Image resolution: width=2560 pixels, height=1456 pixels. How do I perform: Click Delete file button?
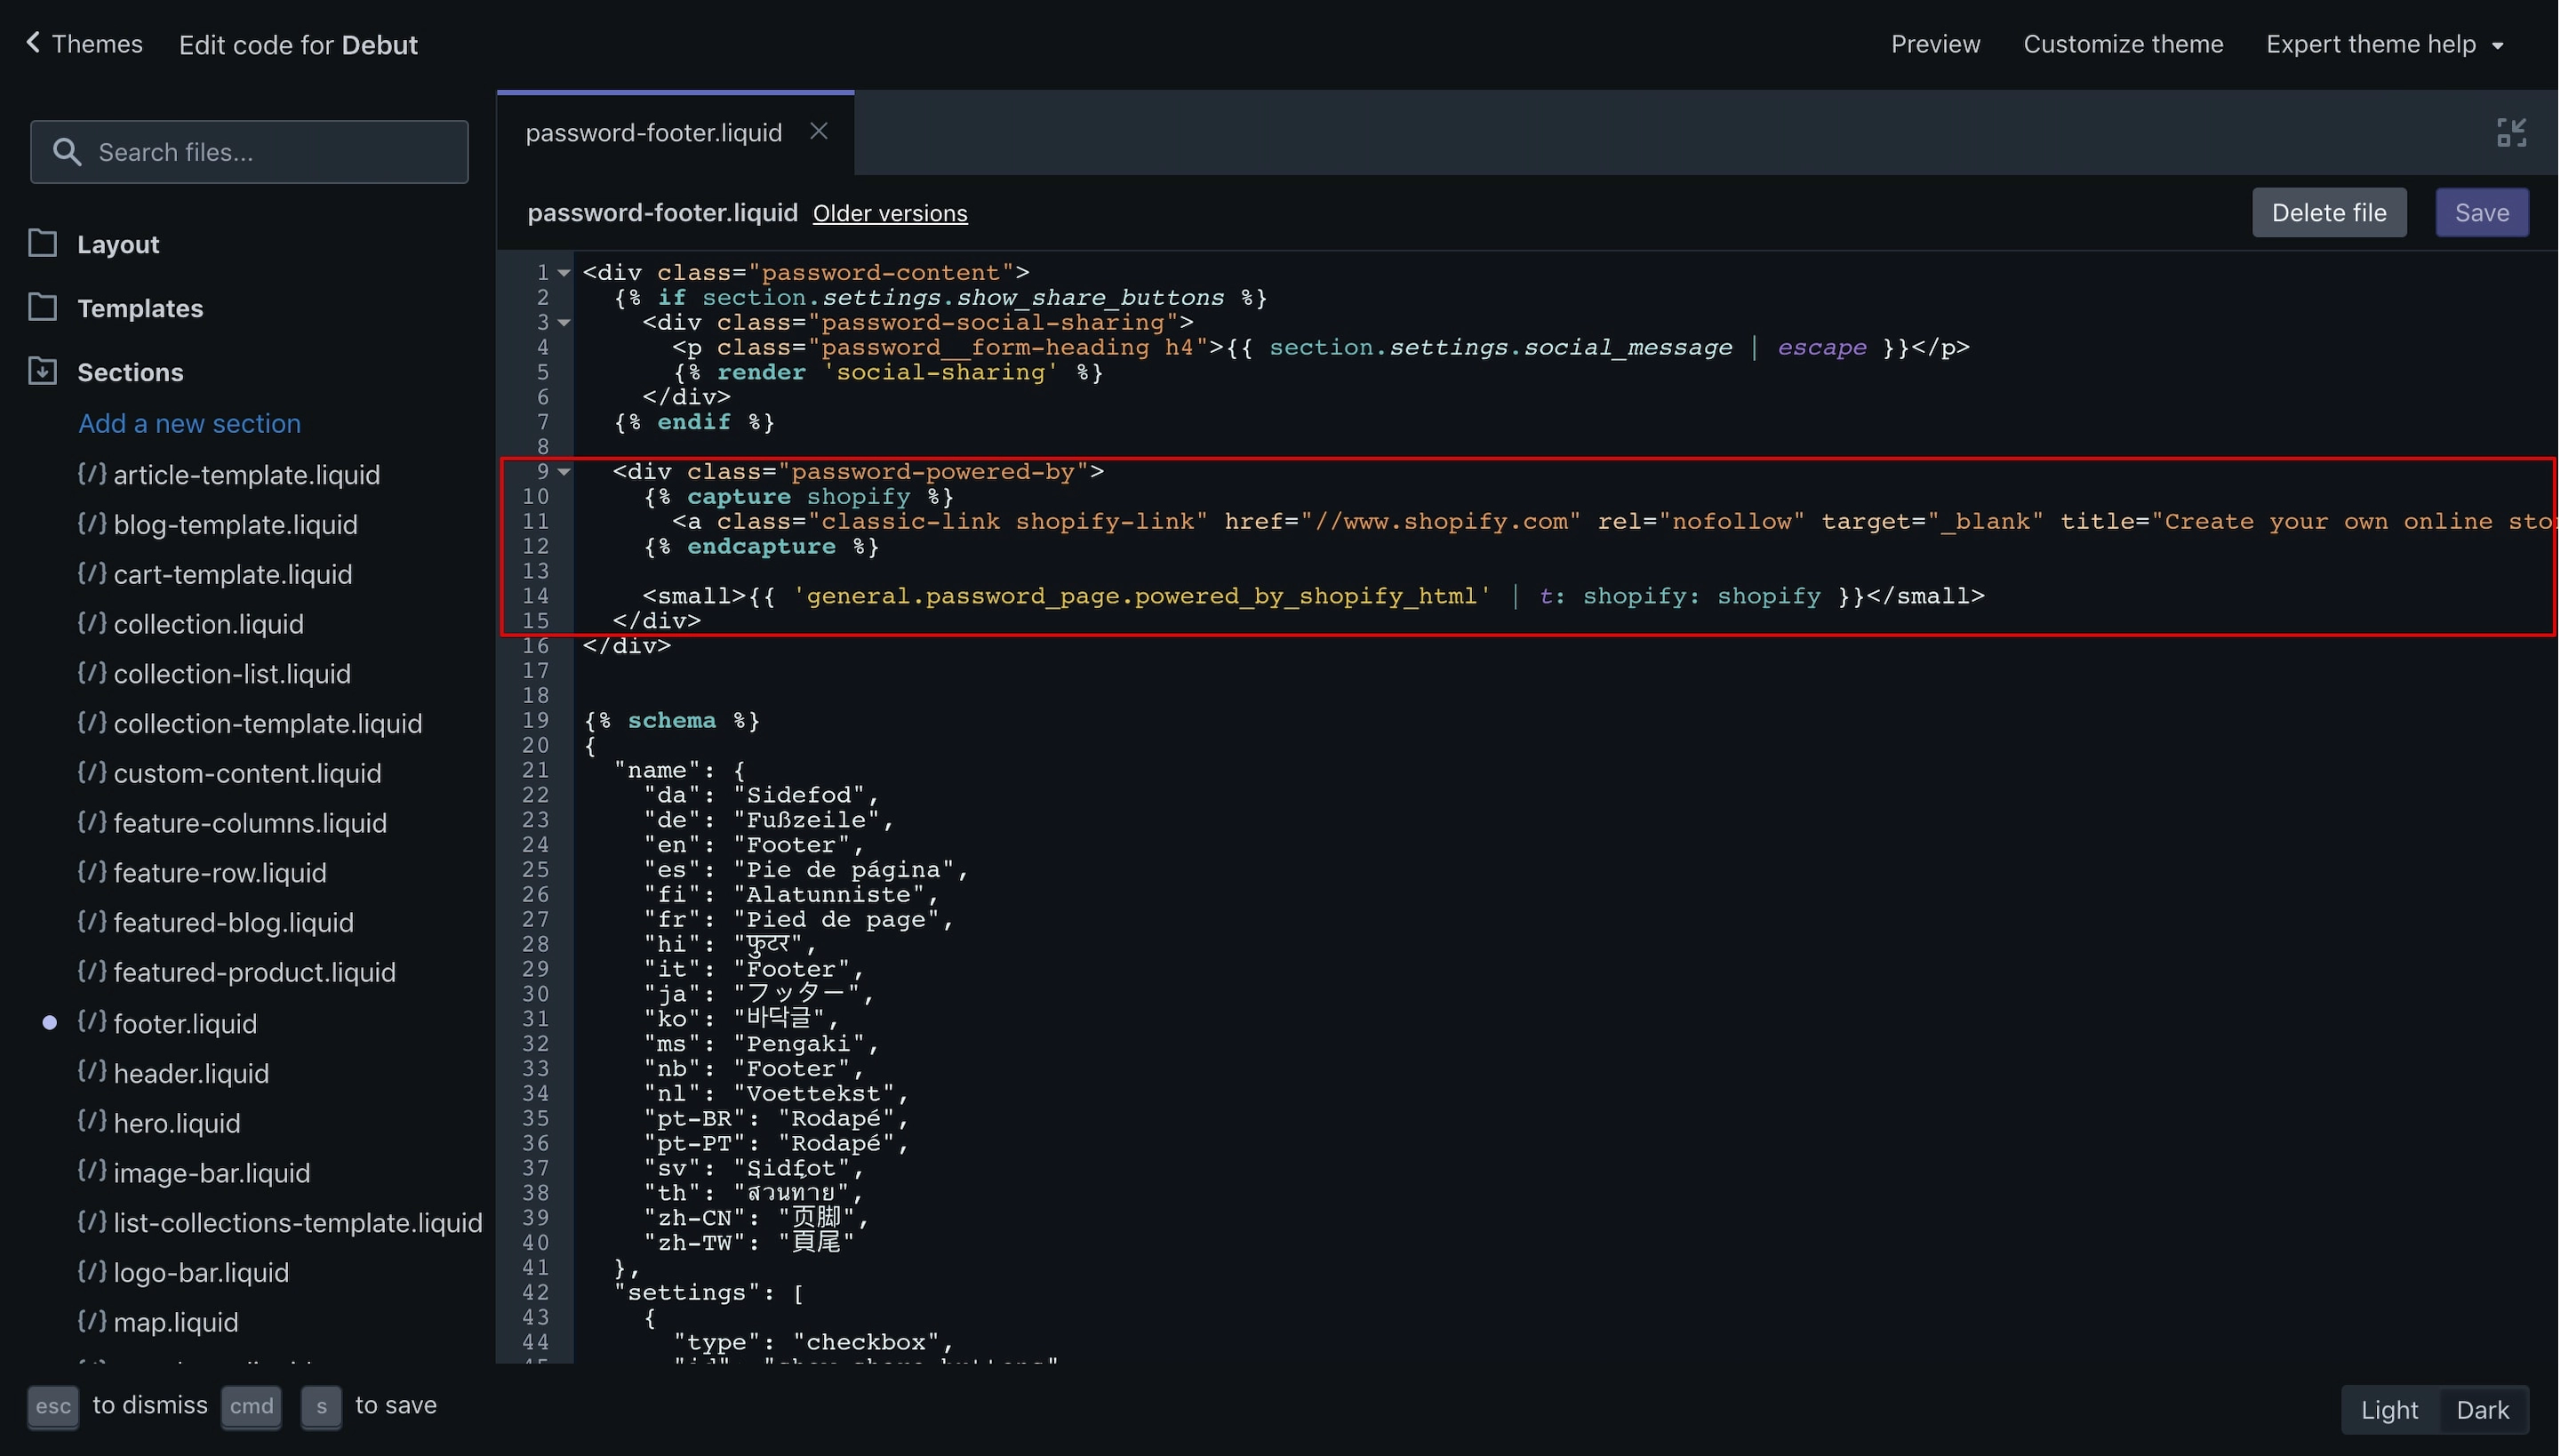(2329, 212)
